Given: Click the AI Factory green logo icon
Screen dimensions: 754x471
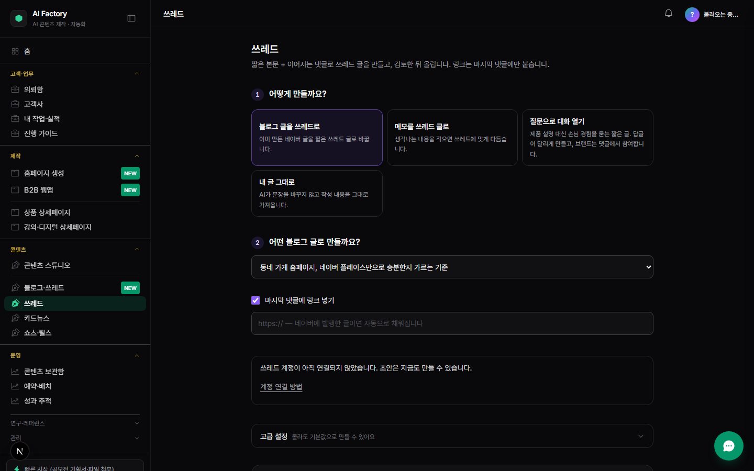Looking at the screenshot, I should click(x=19, y=18).
